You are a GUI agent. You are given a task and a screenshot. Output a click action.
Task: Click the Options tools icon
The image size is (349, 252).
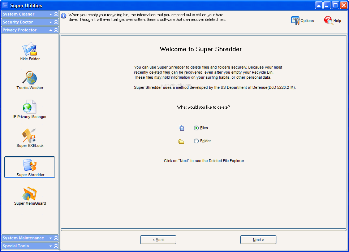point(295,21)
